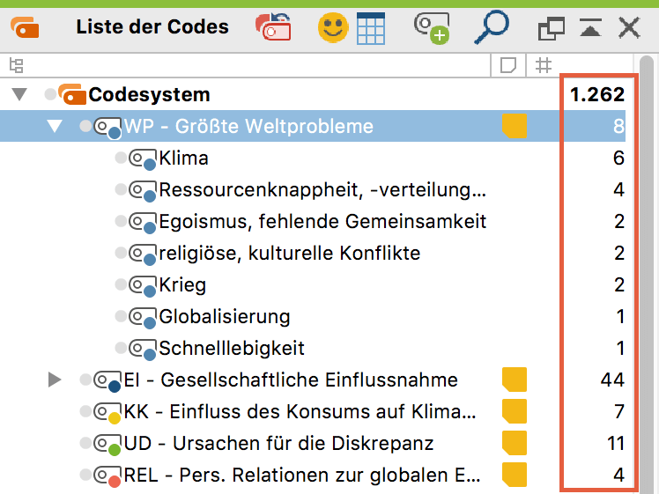Viewport: 659px width, 494px height.
Task: Toggle activation dot for Globalisierung
Action: coord(121,316)
